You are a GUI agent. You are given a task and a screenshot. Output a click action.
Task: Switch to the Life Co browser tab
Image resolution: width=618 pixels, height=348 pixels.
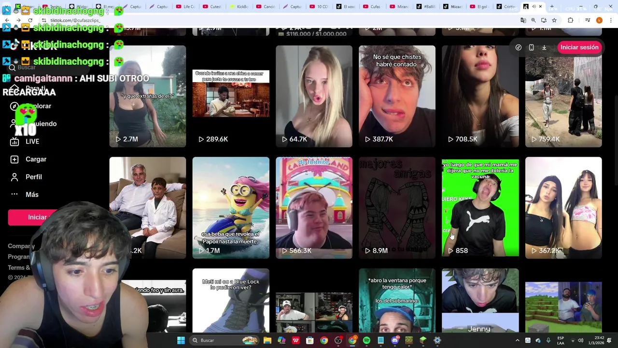186,7
